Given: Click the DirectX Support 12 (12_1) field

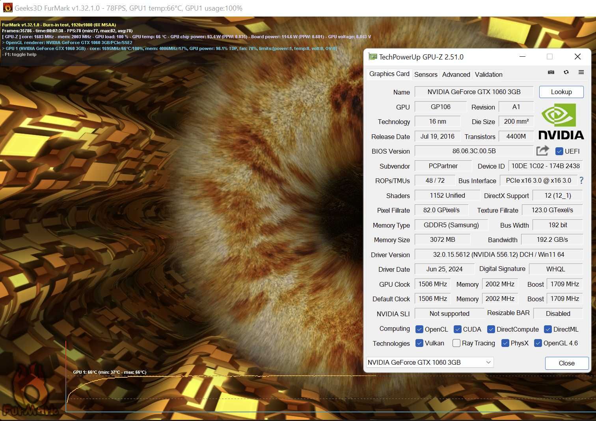Looking at the screenshot, I should [558, 195].
